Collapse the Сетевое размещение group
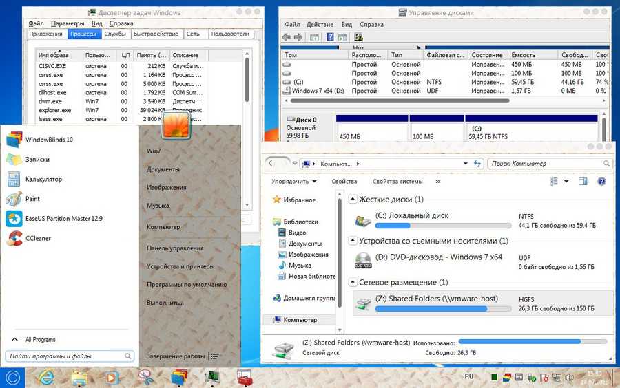This screenshot has width=620, height=388. pos(353,283)
